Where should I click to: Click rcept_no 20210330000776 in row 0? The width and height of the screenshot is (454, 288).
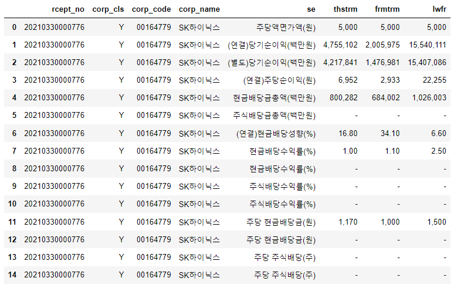(x=54, y=27)
